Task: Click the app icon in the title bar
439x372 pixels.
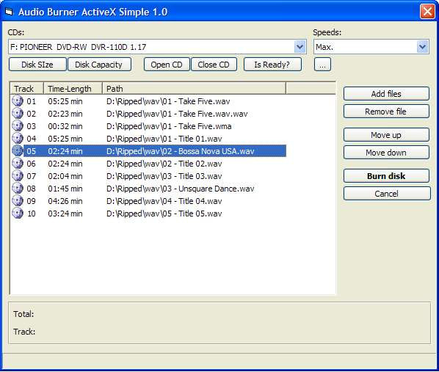Action: (10, 12)
